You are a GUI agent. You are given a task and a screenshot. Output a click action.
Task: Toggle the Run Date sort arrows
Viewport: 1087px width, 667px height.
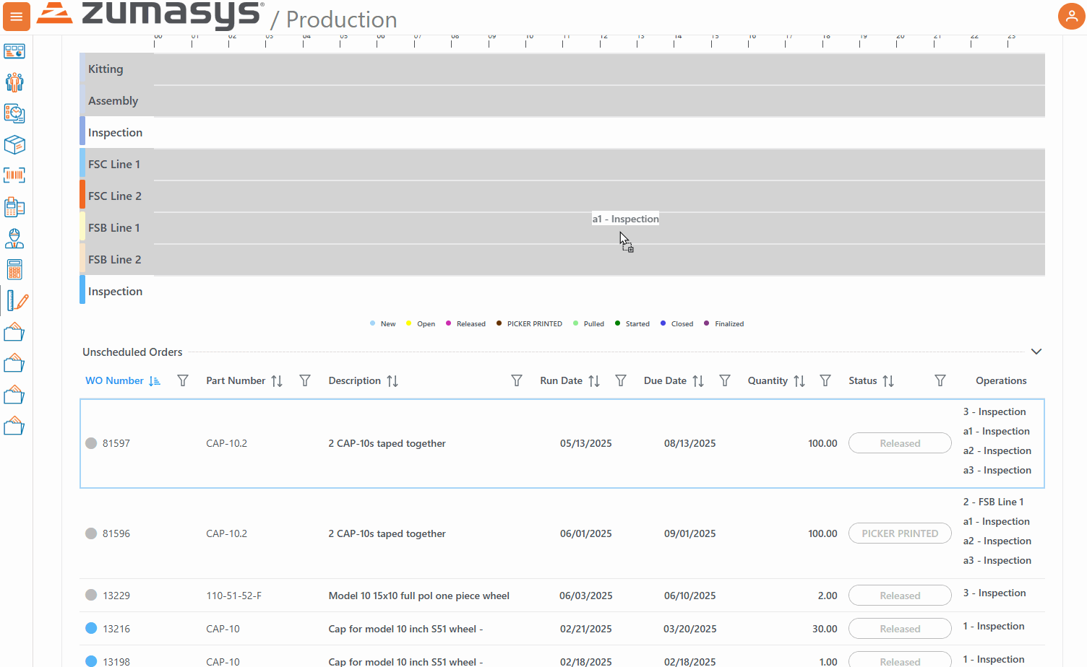click(594, 380)
